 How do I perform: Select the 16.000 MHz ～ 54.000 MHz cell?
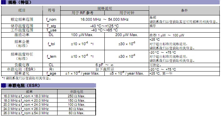tap(104, 19)
